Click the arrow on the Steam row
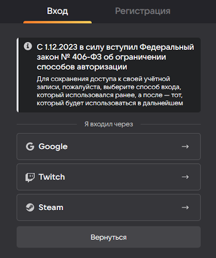 click(x=185, y=208)
